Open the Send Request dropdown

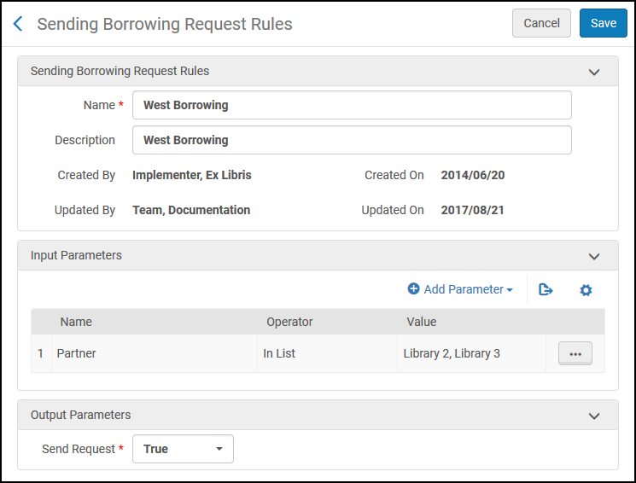(183, 449)
